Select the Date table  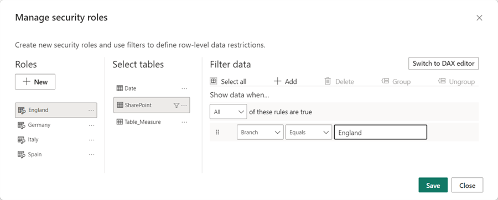coord(152,88)
